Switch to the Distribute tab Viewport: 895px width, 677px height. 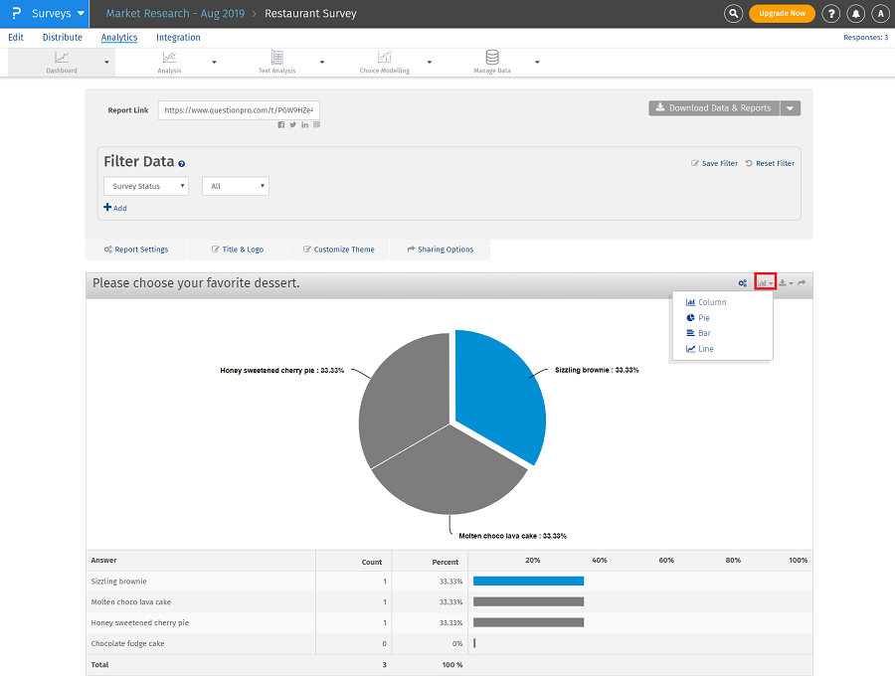[63, 38]
